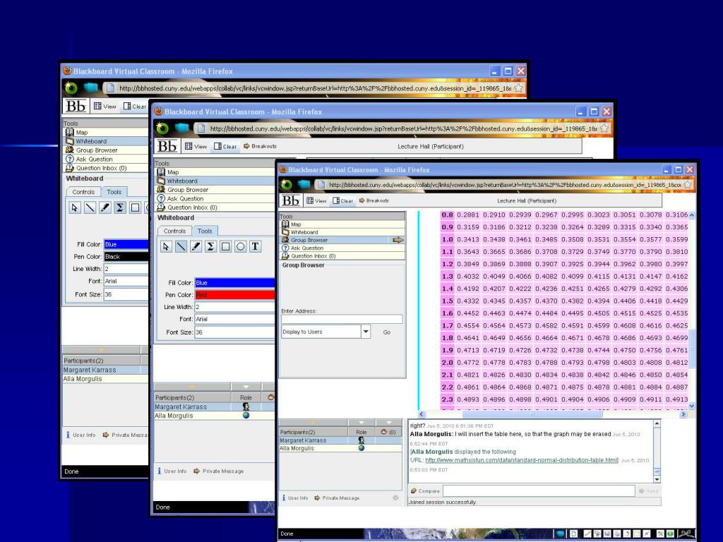Click Bb logo in back window

(76, 106)
